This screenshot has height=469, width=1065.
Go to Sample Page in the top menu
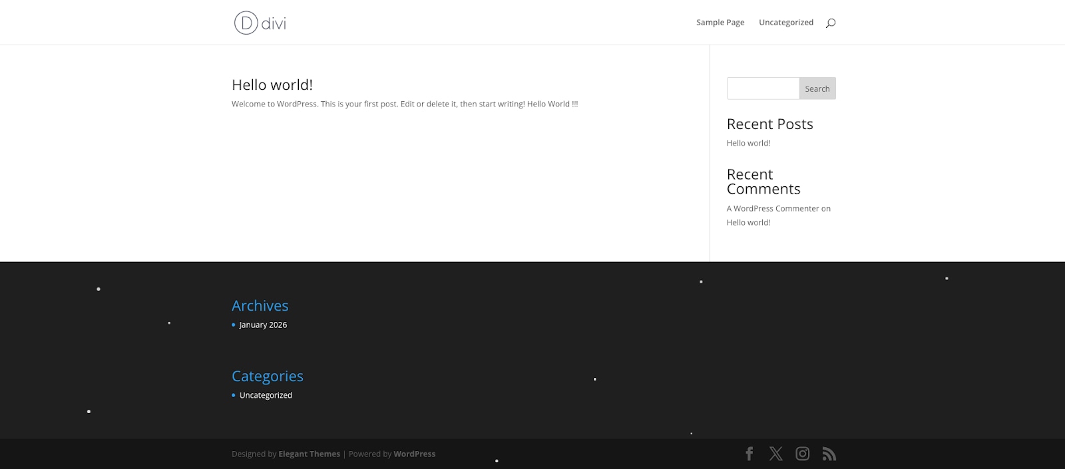(720, 23)
